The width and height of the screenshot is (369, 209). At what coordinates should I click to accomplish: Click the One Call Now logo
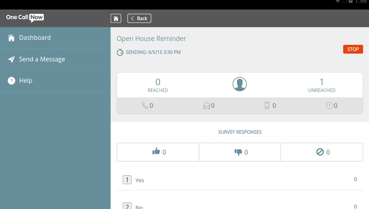click(25, 17)
